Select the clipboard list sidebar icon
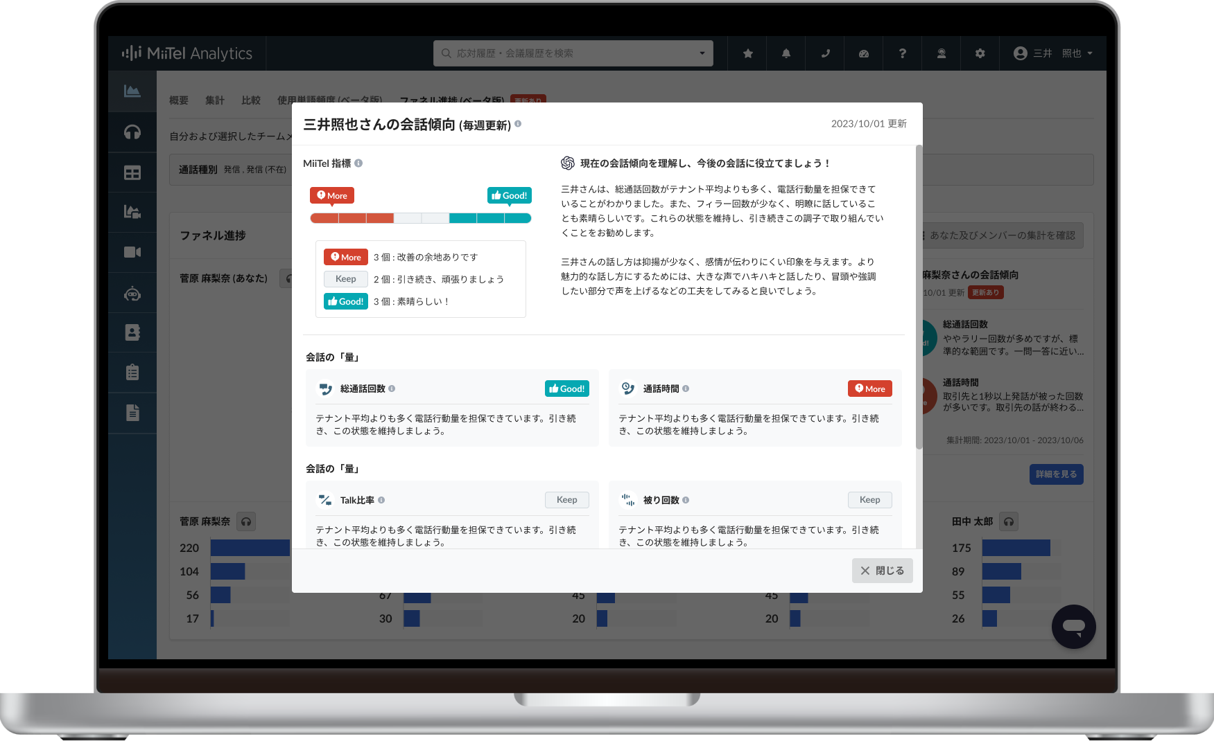The height and width of the screenshot is (741, 1214). (x=132, y=373)
